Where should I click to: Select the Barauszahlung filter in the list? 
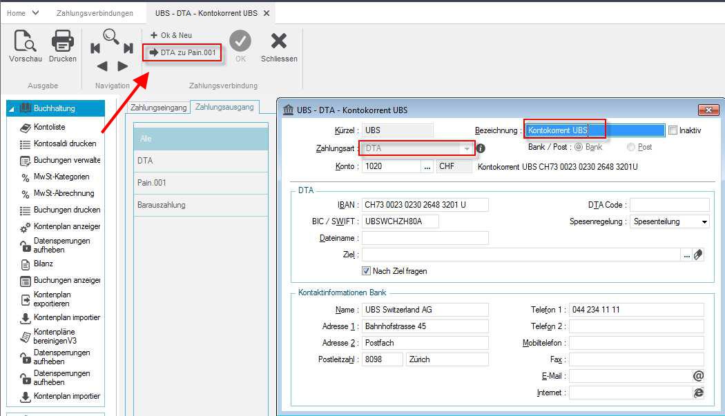[201, 205]
